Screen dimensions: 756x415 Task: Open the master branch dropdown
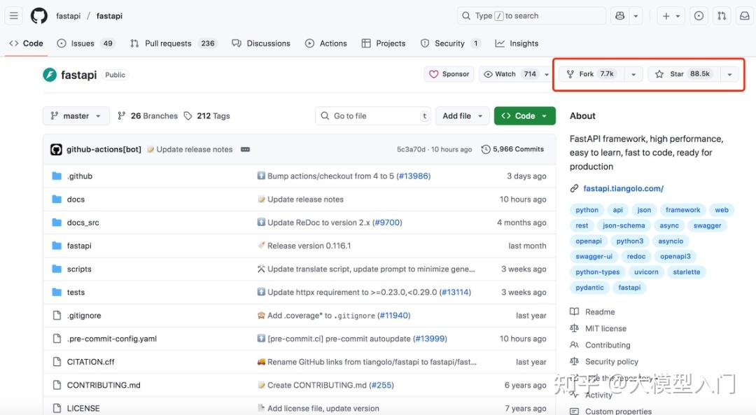[76, 115]
